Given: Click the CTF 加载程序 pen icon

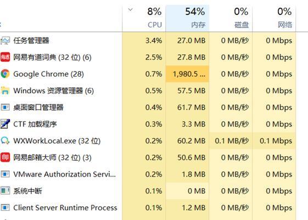Looking at the screenshot, I should (x=5, y=124).
